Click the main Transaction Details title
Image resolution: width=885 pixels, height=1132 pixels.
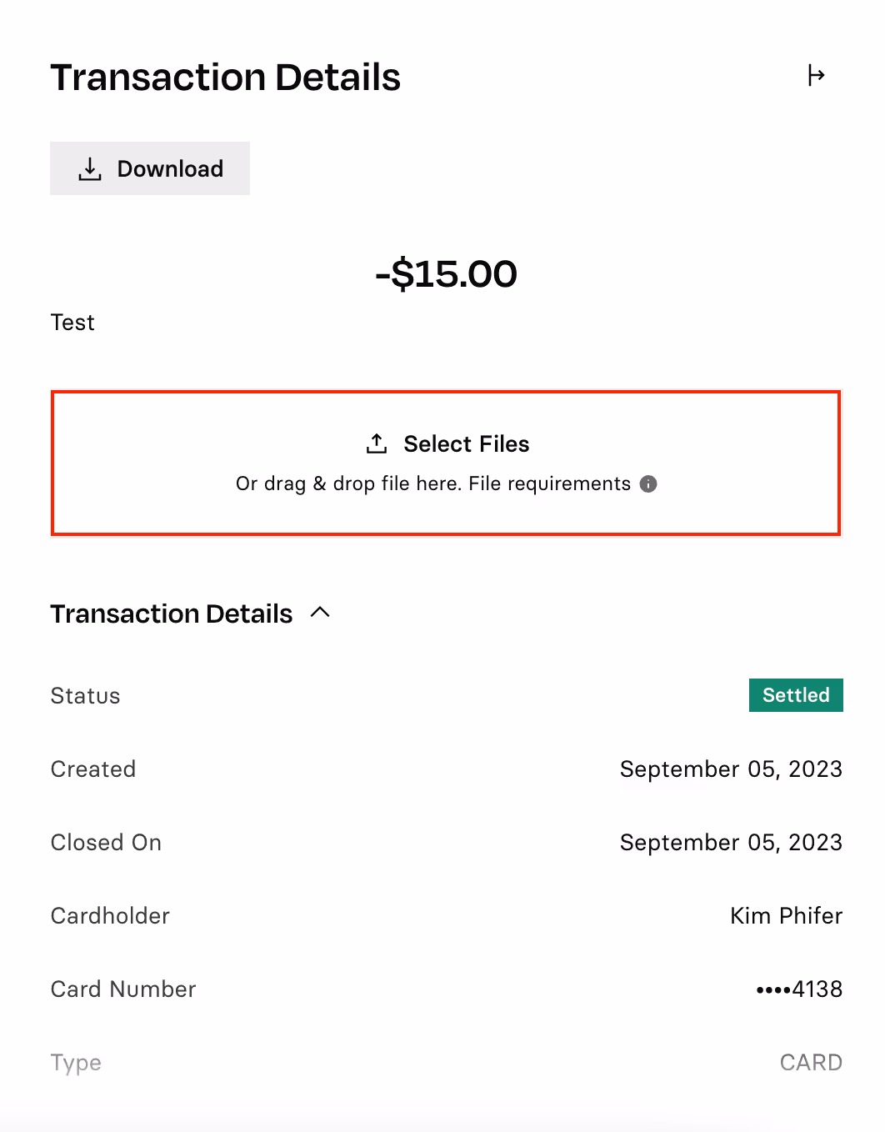(226, 77)
